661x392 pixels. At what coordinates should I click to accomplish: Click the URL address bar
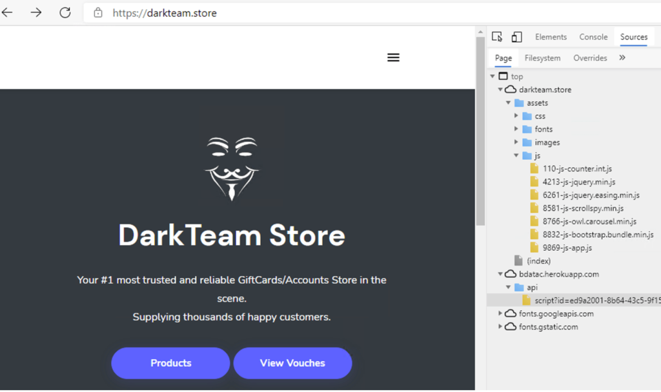pyautogui.click(x=323, y=13)
